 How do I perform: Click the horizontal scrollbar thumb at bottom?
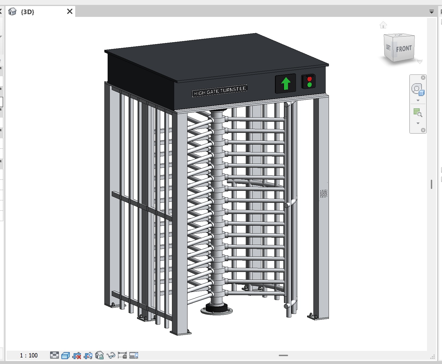[283, 355]
